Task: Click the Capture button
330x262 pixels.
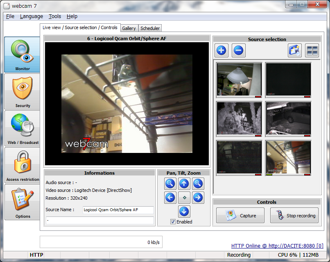Action: point(240,215)
